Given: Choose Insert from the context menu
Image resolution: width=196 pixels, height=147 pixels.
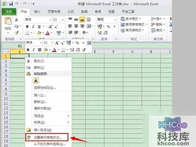Looking at the screenshot, I should pyautogui.click(x=48, y=95).
